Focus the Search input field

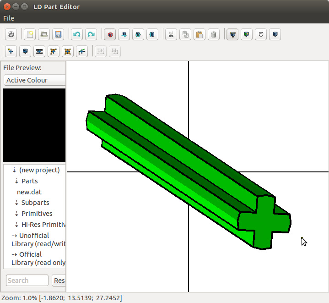pyautogui.click(x=27, y=280)
